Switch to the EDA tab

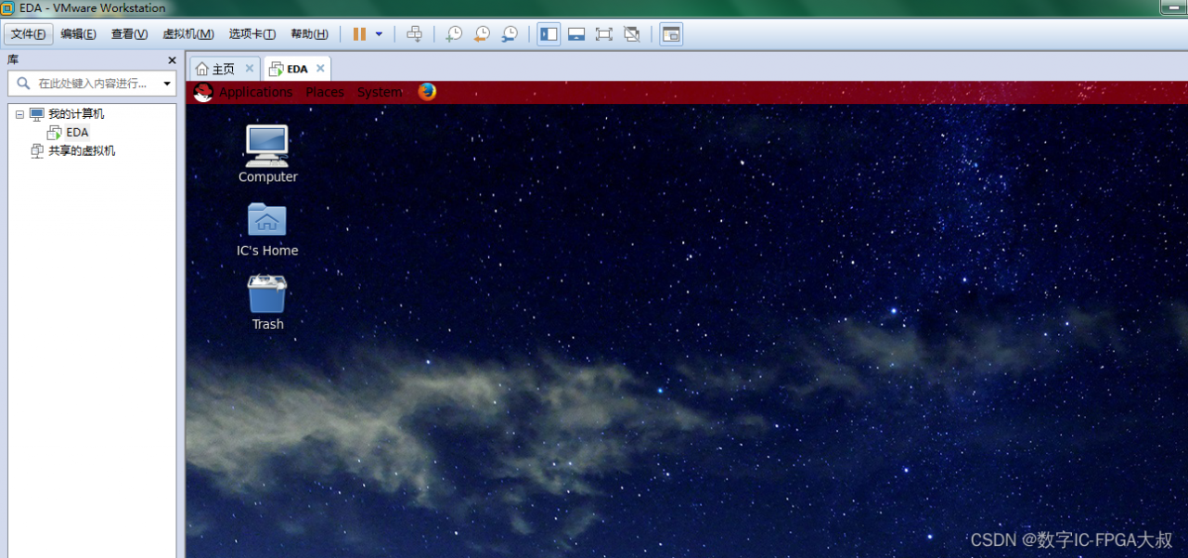tap(297, 69)
